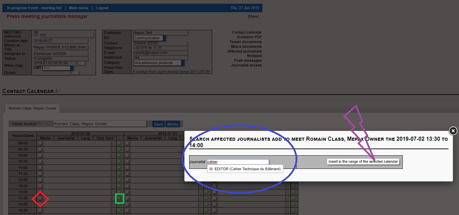Toggle the 09:00 checkbox under 2019-07-03

[127, 143]
